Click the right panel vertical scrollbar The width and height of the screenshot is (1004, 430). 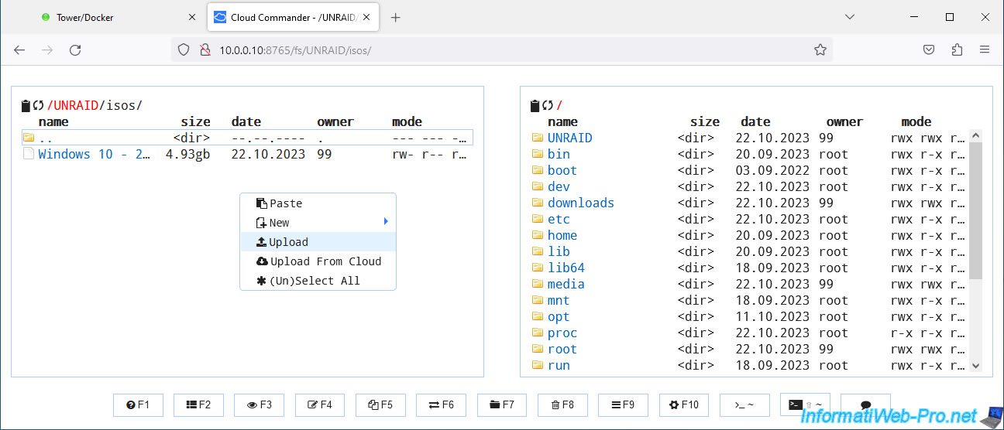975,209
